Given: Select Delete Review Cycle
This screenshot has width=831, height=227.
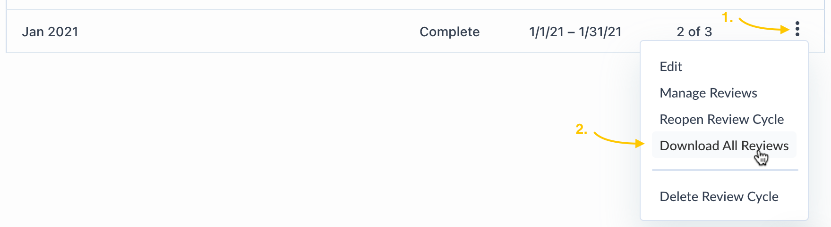Looking at the screenshot, I should click(x=719, y=197).
